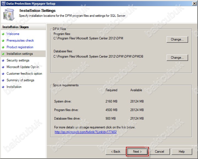198x159 pixels.
Task: Click the Next button
Action: (137, 151)
